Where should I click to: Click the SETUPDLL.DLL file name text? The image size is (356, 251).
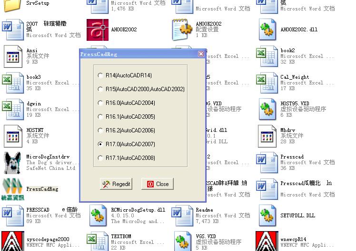[x=297, y=216]
